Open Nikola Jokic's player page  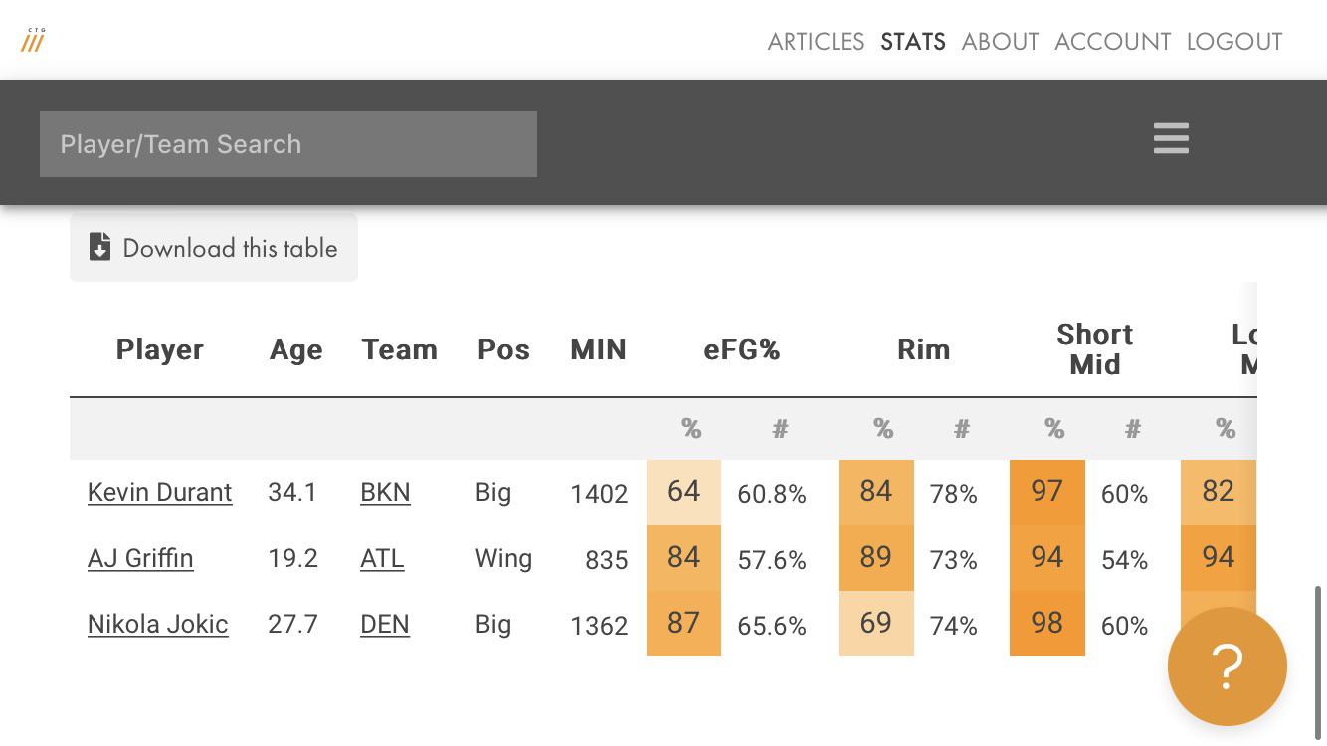pos(157,624)
